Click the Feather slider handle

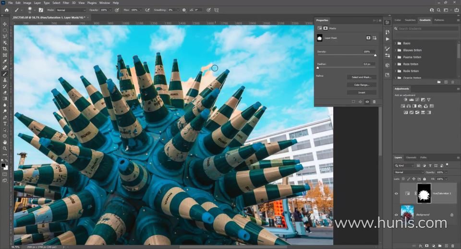tap(318, 68)
